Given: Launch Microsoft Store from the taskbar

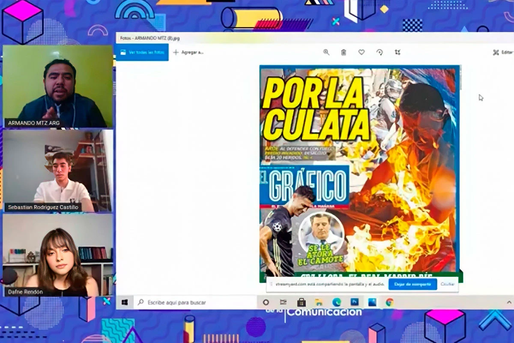Looking at the screenshot, I should click(301, 302).
